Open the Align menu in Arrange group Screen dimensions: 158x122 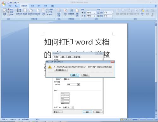click(142, 12)
